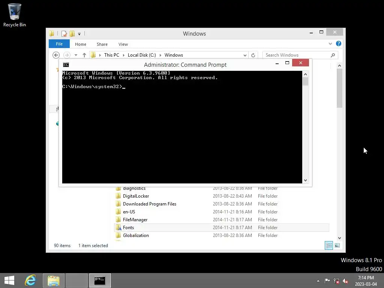Expand the ribbon using the chevron
The width and height of the screenshot is (384, 288).
[x=330, y=43]
